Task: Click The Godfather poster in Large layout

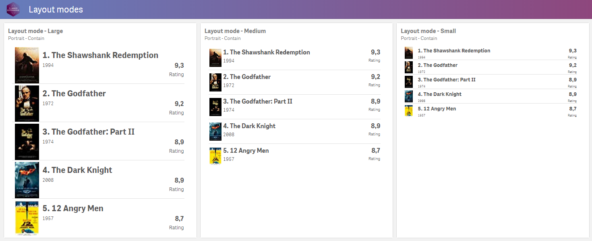Action: point(27,104)
